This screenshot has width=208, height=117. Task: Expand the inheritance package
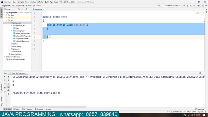coord(9,51)
